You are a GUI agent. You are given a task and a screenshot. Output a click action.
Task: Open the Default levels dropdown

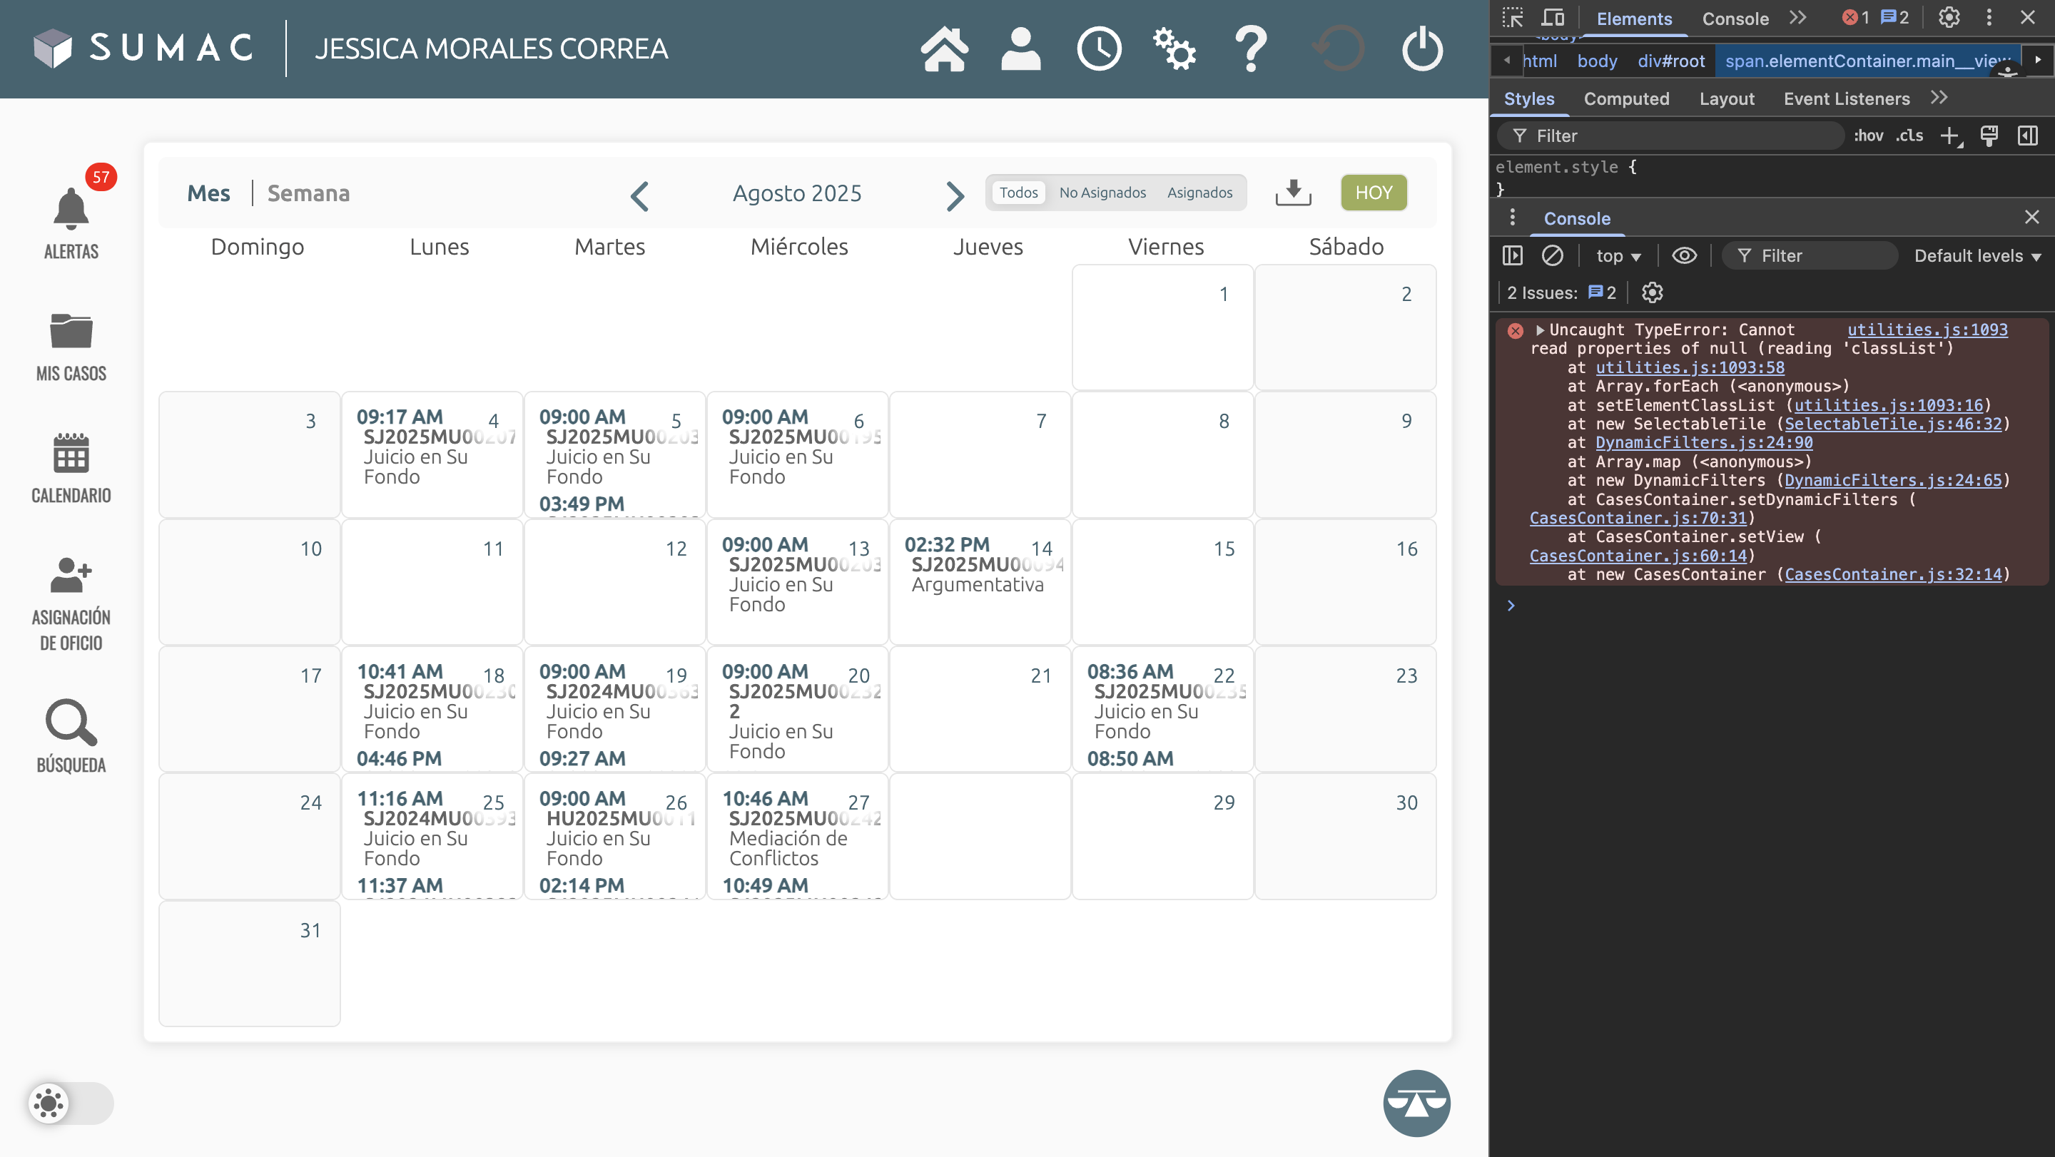(1976, 256)
